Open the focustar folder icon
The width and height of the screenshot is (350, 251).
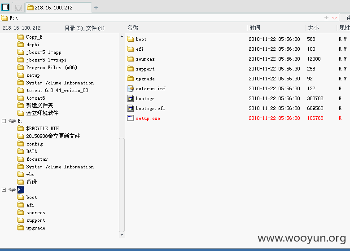(x=21, y=159)
